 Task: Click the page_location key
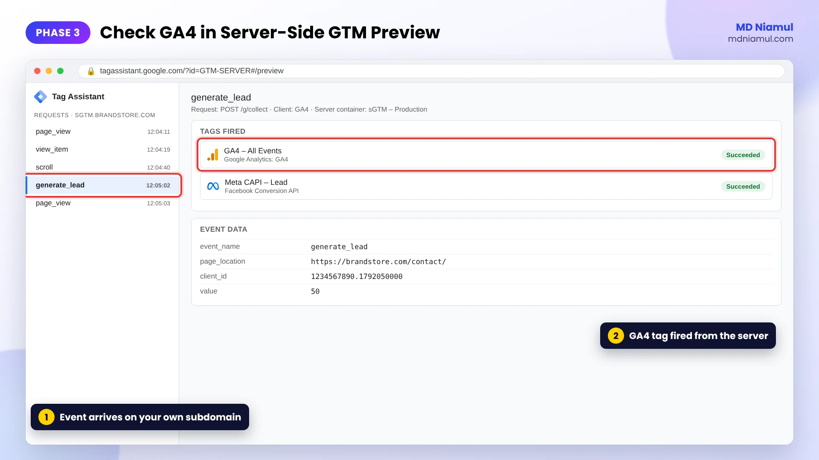(222, 262)
